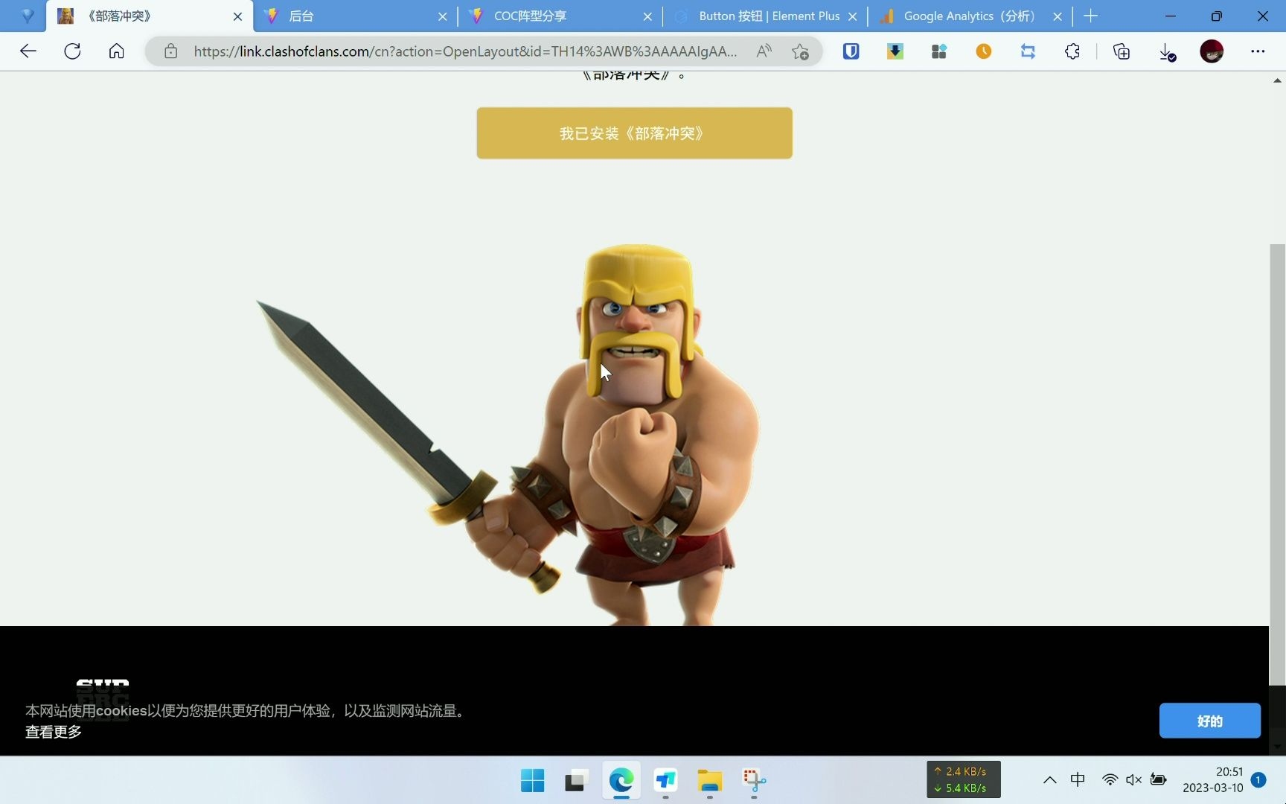The width and height of the screenshot is (1286, 804).
Task: Open the user profile avatar
Action: pyautogui.click(x=1212, y=51)
